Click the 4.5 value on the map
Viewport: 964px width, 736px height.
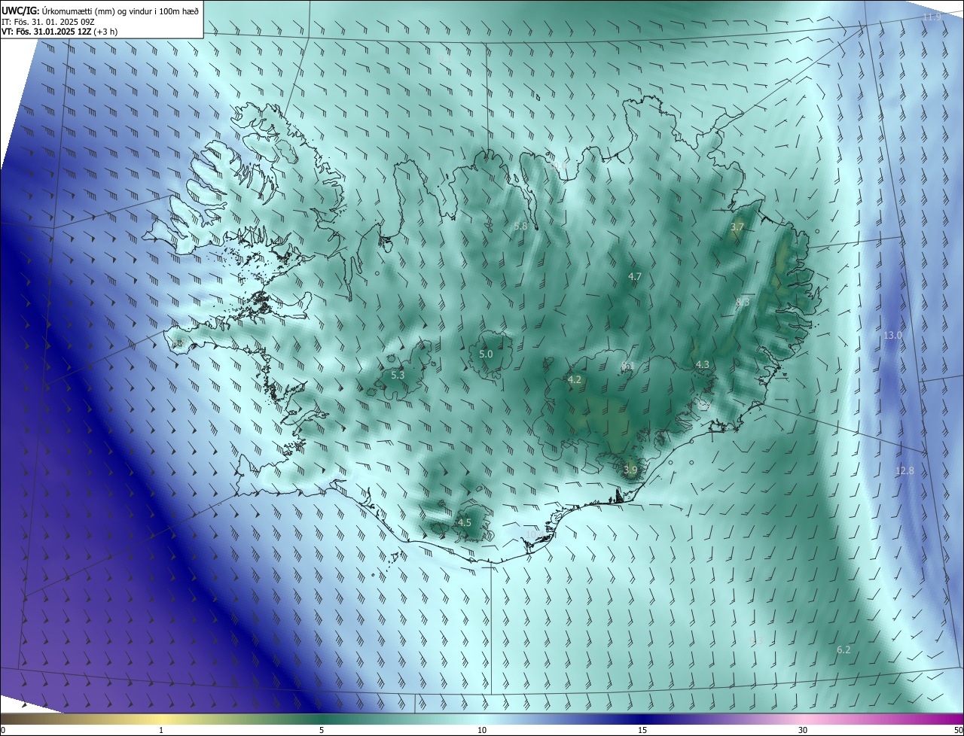[465, 522]
